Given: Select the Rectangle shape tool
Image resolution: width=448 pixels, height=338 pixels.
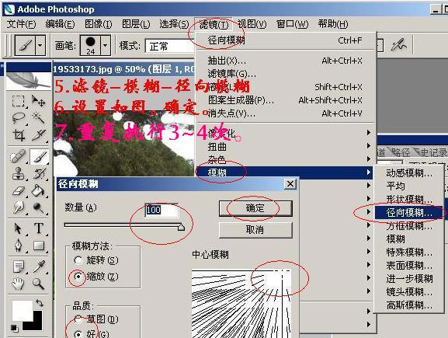Looking at the screenshot, I should (39, 246).
